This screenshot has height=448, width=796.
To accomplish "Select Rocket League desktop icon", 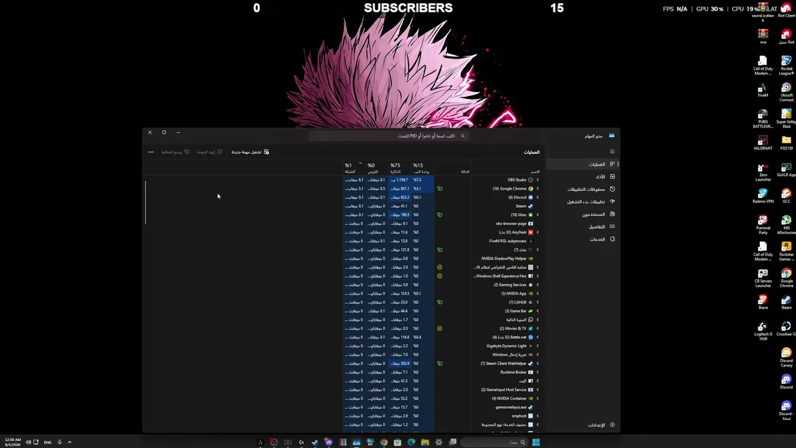I will click(786, 65).
